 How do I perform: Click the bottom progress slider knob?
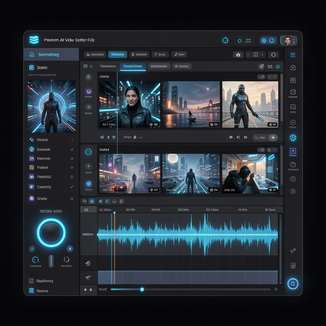pyautogui.click(x=142, y=289)
